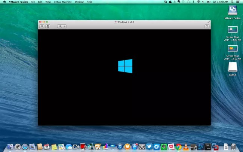Open the Virtual Machine menu
This screenshot has height=152, width=243.
click(62, 2)
